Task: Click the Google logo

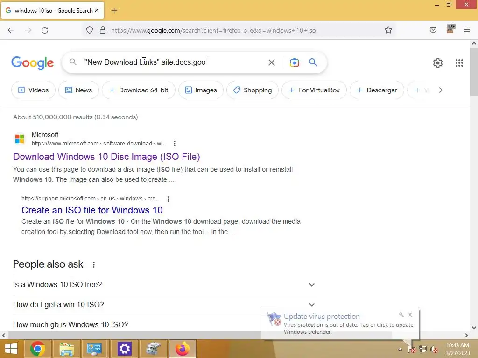Action: tap(32, 63)
